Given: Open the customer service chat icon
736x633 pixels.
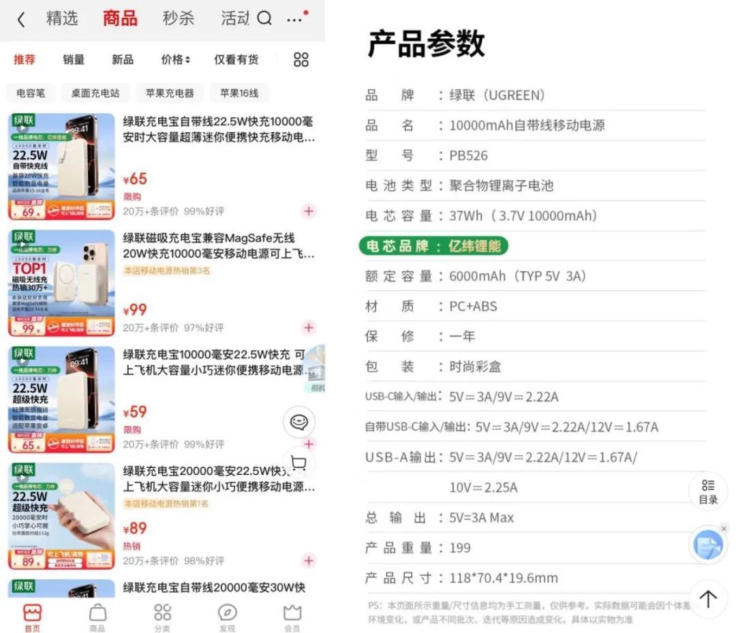Looking at the screenshot, I should tap(298, 422).
